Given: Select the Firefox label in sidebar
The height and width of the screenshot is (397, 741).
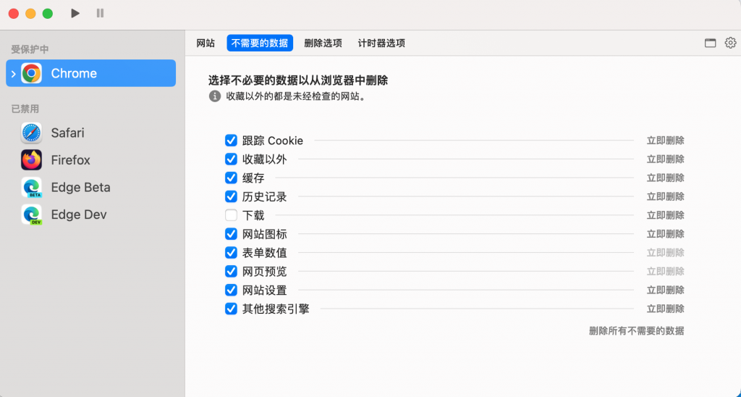Looking at the screenshot, I should click(x=70, y=160).
